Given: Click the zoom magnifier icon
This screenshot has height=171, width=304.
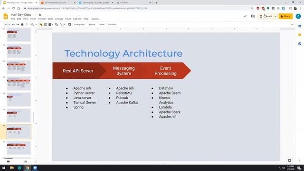Looking at the screenshot, I should pyautogui.click(x=33, y=25).
